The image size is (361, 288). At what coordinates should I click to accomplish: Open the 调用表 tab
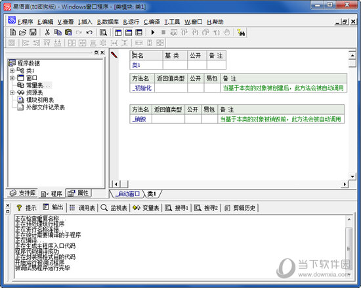coord(83,208)
